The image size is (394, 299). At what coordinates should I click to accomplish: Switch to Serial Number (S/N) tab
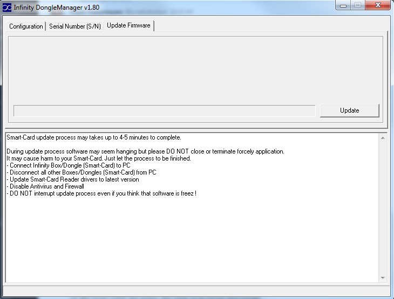pos(75,26)
